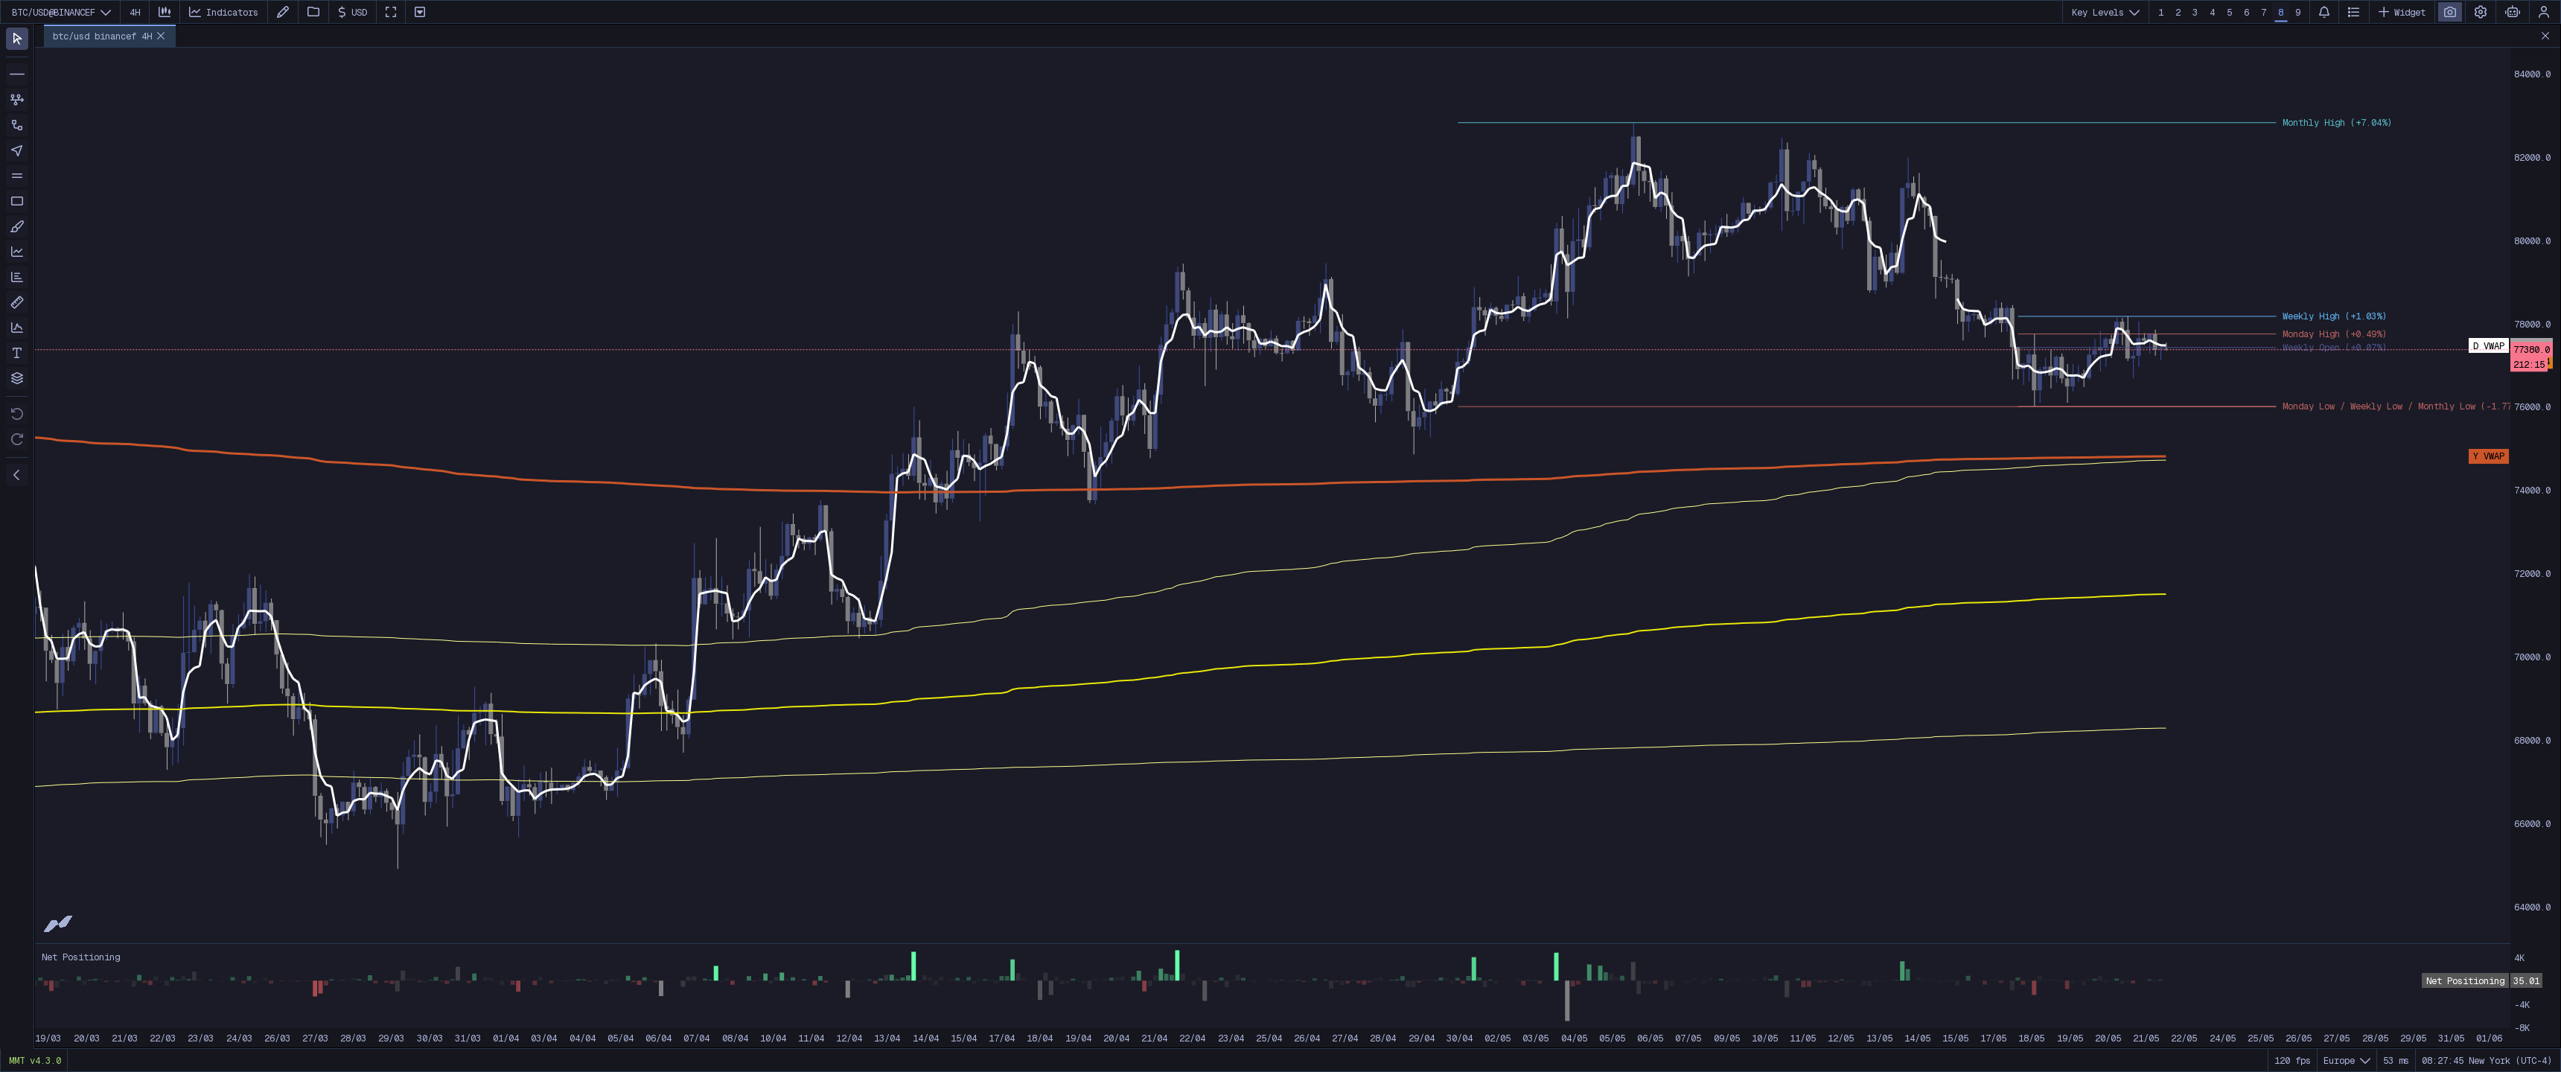
Task: Click the Monthly High (+7.04%) label
Action: coord(2336,122)
